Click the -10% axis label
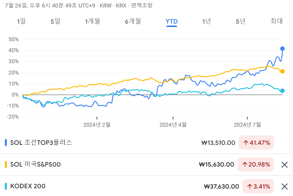 pyautogui.click(x=13, y=106)
